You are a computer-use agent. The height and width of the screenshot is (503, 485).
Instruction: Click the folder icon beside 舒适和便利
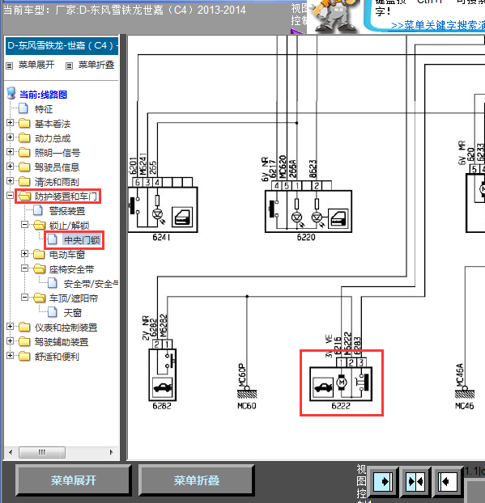(x=24, y=356)
